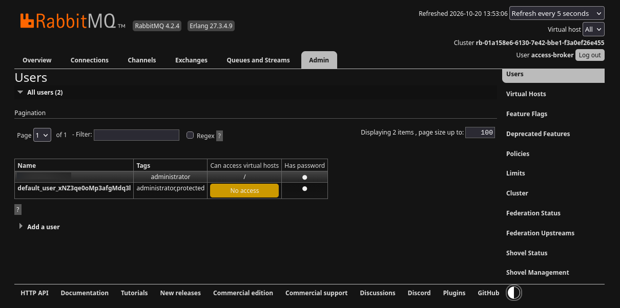Screen dimensions: 620x308
Task: Open Federation Upstreams in the sidebar
Action: [x=540, y=233]
